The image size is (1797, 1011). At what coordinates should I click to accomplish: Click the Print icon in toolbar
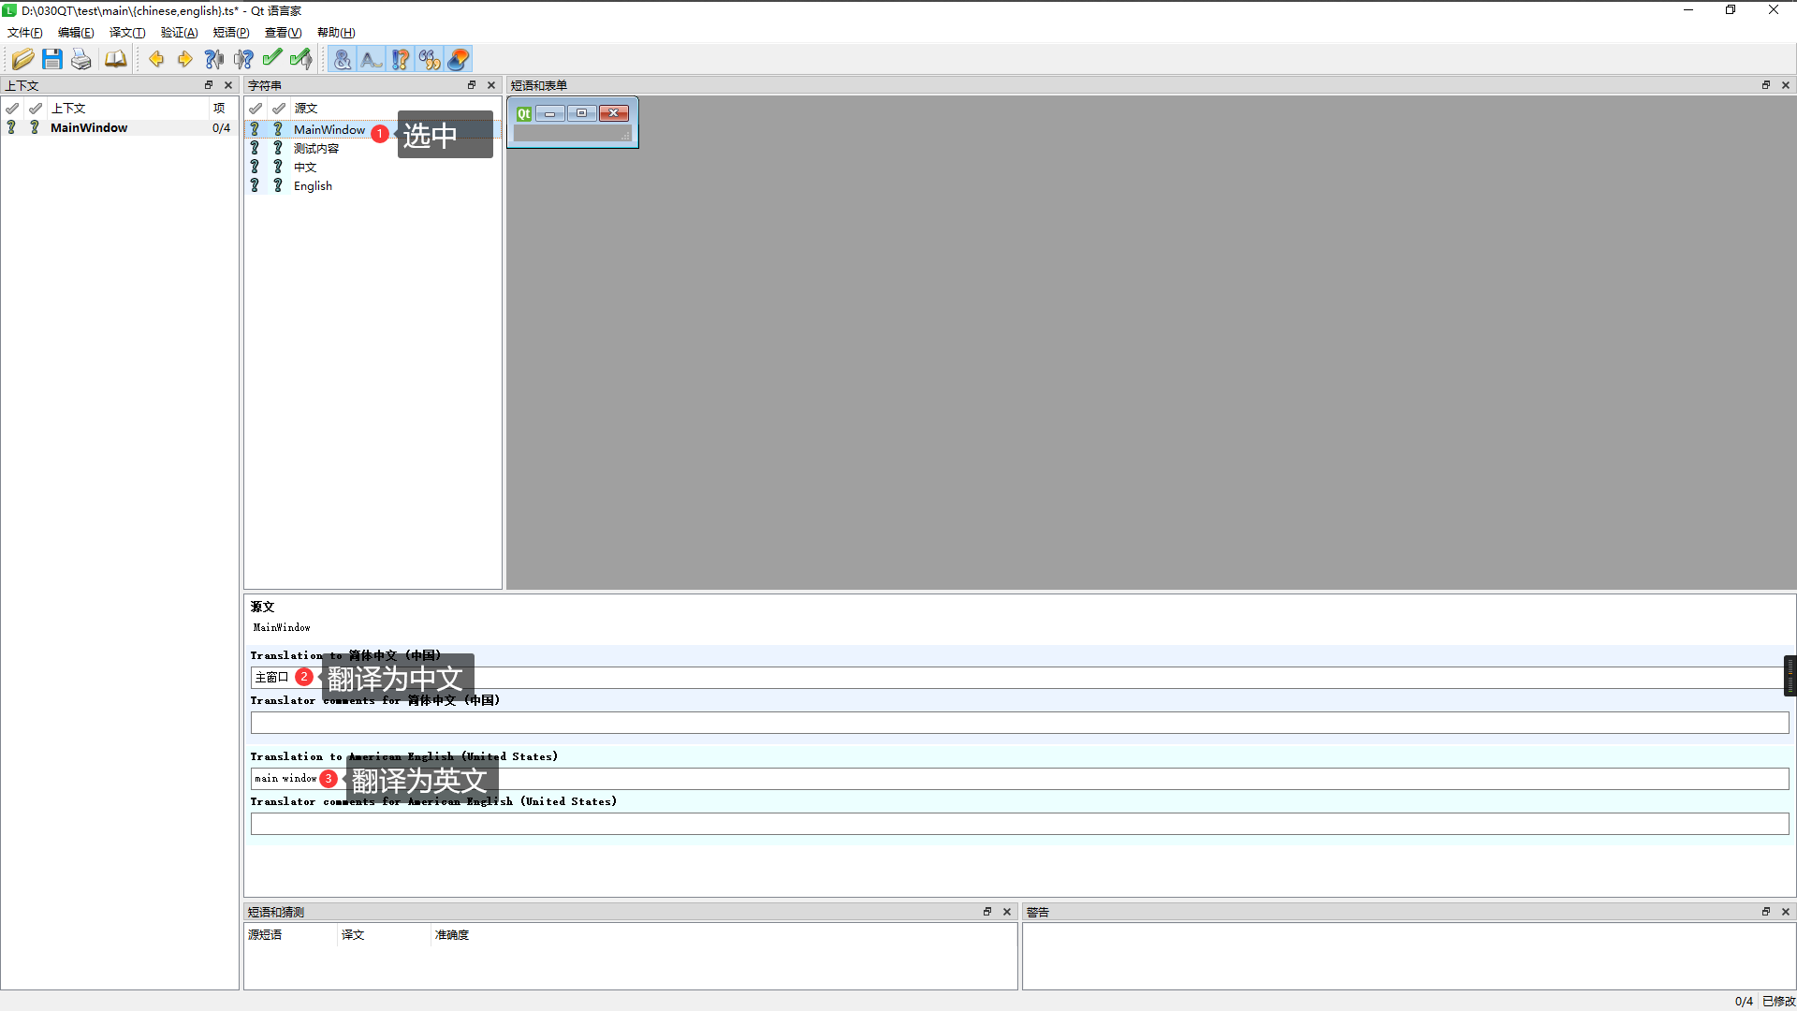[81, 60]
